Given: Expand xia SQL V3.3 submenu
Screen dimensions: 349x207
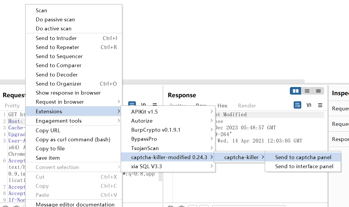Looking at the screenshot, I should click(168, 166).
